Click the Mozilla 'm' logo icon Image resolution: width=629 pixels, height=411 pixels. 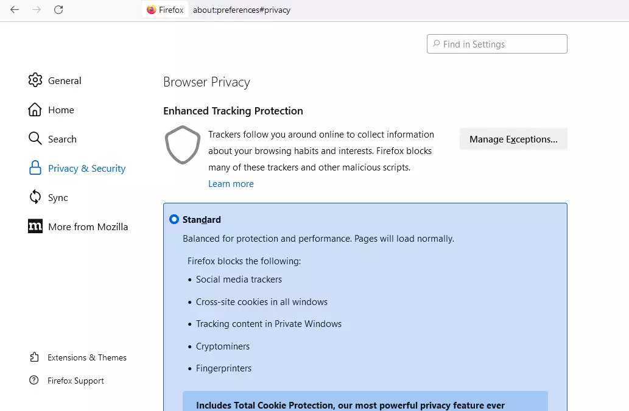[x=35, y=226]
